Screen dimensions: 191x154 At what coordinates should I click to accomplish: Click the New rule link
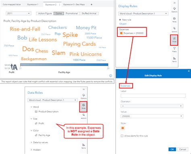pyautogui.click(x=127, y=20)
